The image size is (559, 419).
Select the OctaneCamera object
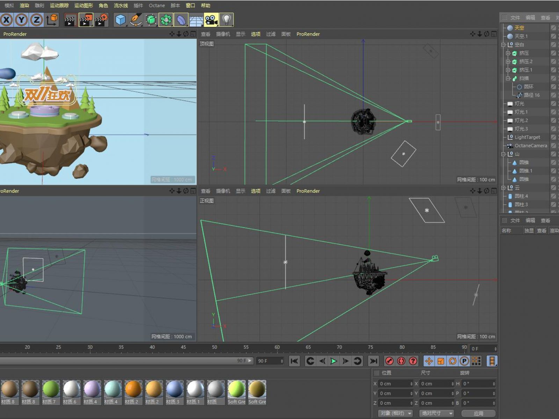531,146
